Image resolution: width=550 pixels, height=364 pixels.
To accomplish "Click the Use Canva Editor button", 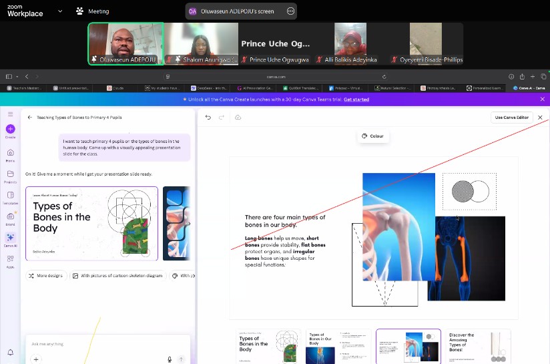I will 511,118.
